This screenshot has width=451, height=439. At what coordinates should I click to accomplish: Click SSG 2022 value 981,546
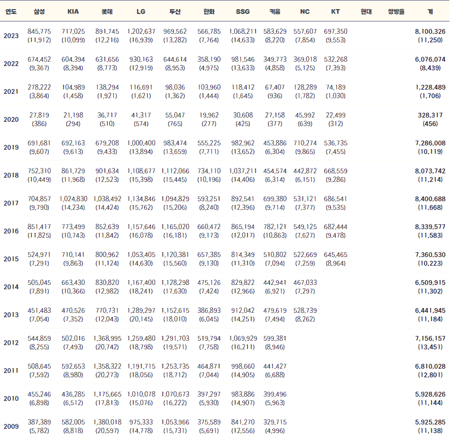pos(243,59)
